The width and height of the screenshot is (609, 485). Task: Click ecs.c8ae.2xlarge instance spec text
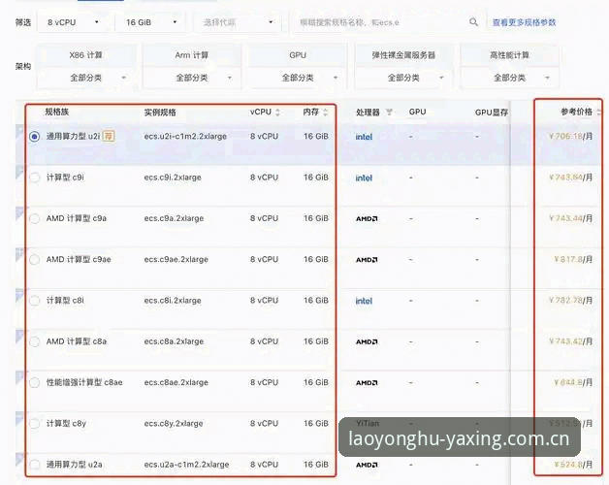tap(176, 383)
